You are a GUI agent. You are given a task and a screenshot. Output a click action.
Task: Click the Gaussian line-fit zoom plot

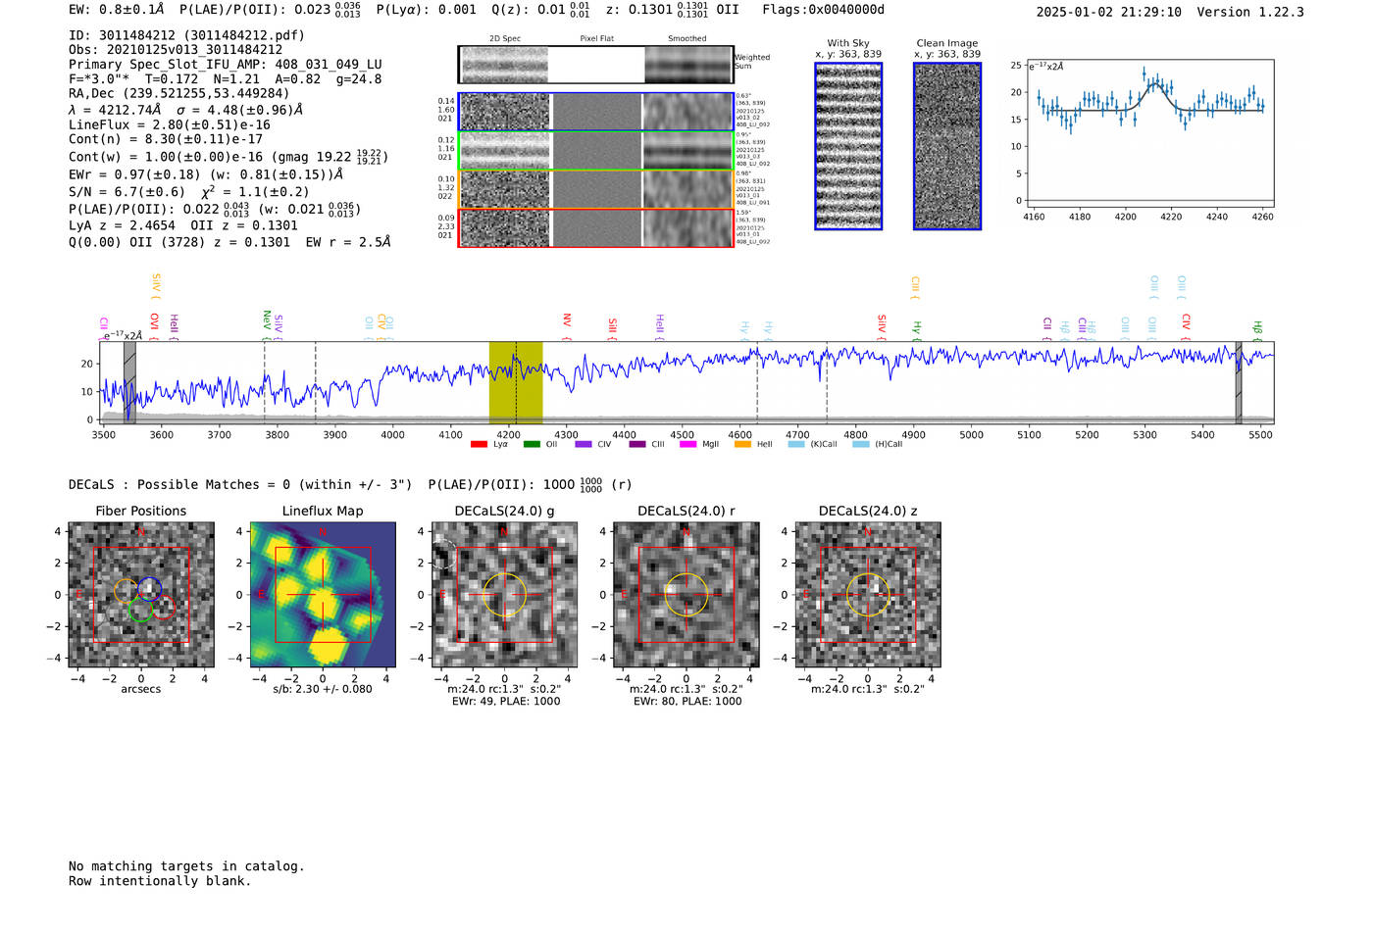coord(1149,133)
